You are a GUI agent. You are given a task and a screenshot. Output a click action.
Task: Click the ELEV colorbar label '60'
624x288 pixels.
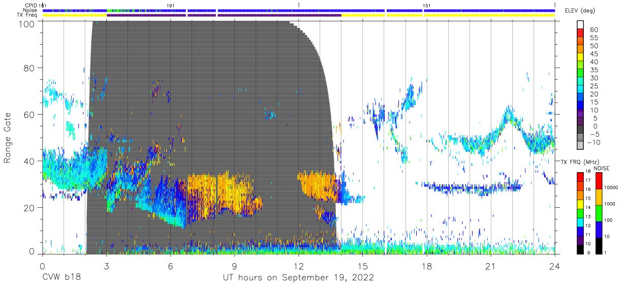click(594, 29)
